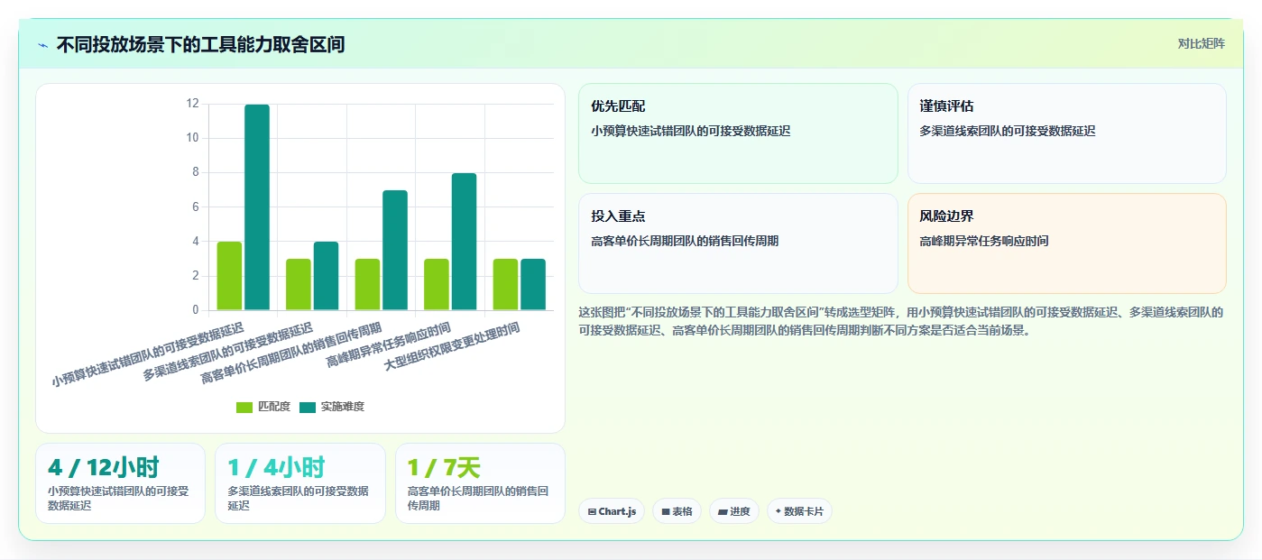Click the teal bar for 高峰期异常任务响应时间
Viewport: 1262px width, 560px height.
pyautogui.click(x=464, y=242)
